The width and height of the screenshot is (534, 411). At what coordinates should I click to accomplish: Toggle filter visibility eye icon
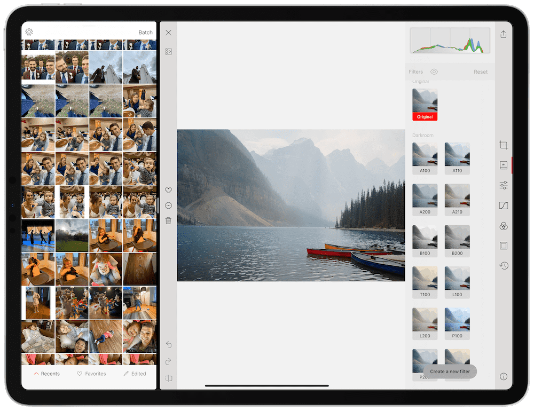pos(434,72)
